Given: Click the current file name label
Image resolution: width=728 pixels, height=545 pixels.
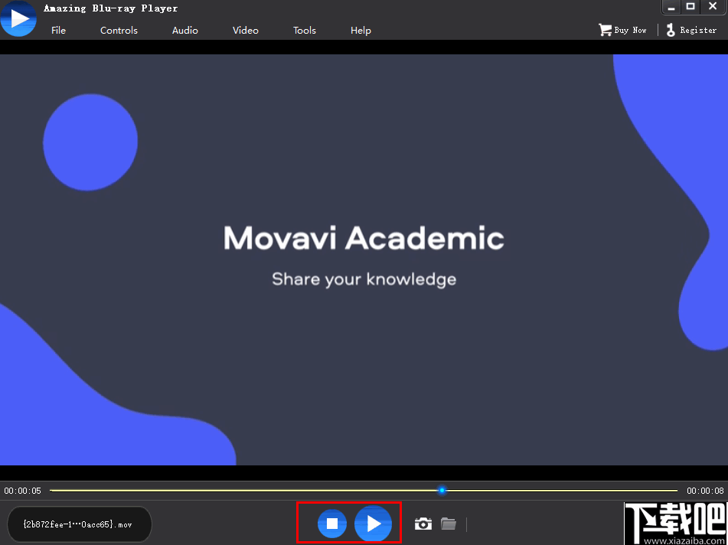Looking at the screenshot, I should point(80,524).
